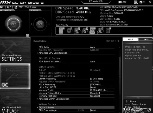
Task: Click the Memory Size: 16384MB info line
Action: pyautogui.click(x=111, y=13)
